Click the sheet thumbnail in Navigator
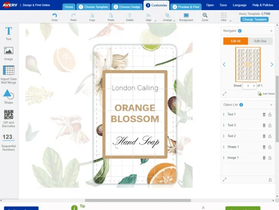The image size is (279, 210). click(x=247, y=65)
